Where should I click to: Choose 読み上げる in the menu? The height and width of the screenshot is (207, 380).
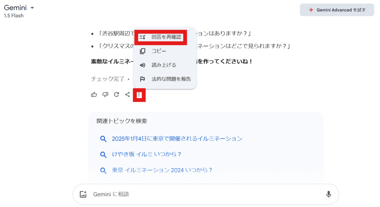(x=164, y=65)
